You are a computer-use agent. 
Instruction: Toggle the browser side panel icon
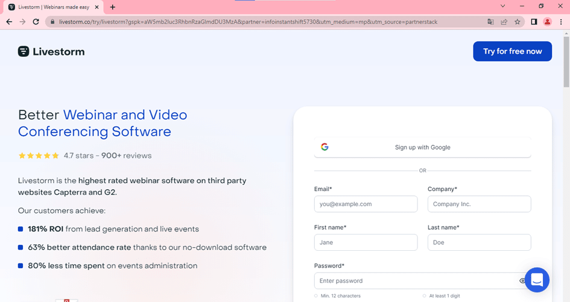pos(534,22)
